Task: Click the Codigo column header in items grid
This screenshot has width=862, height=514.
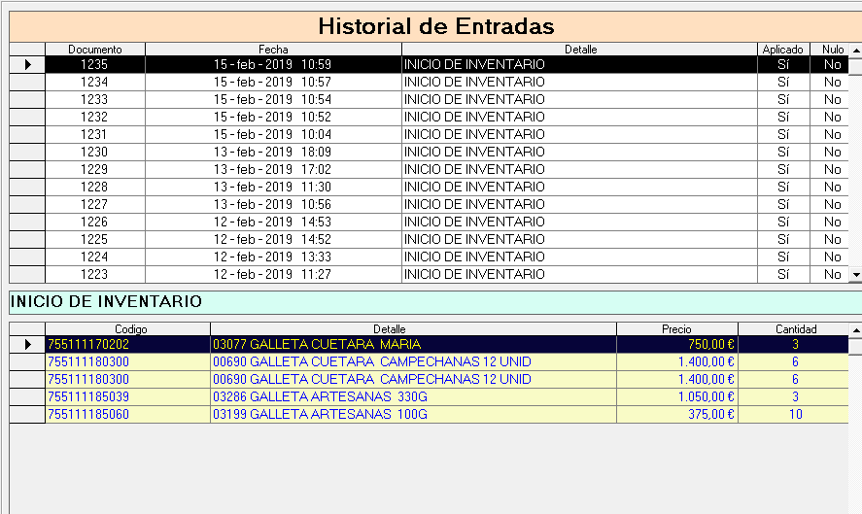Action: point(127,328)
